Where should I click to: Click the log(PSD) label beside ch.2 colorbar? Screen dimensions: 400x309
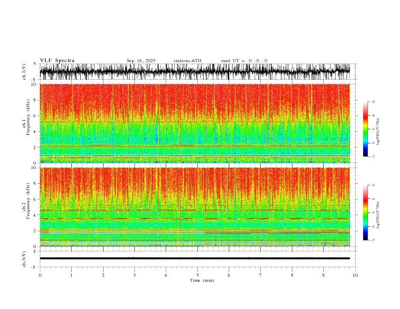pos(378,215)
